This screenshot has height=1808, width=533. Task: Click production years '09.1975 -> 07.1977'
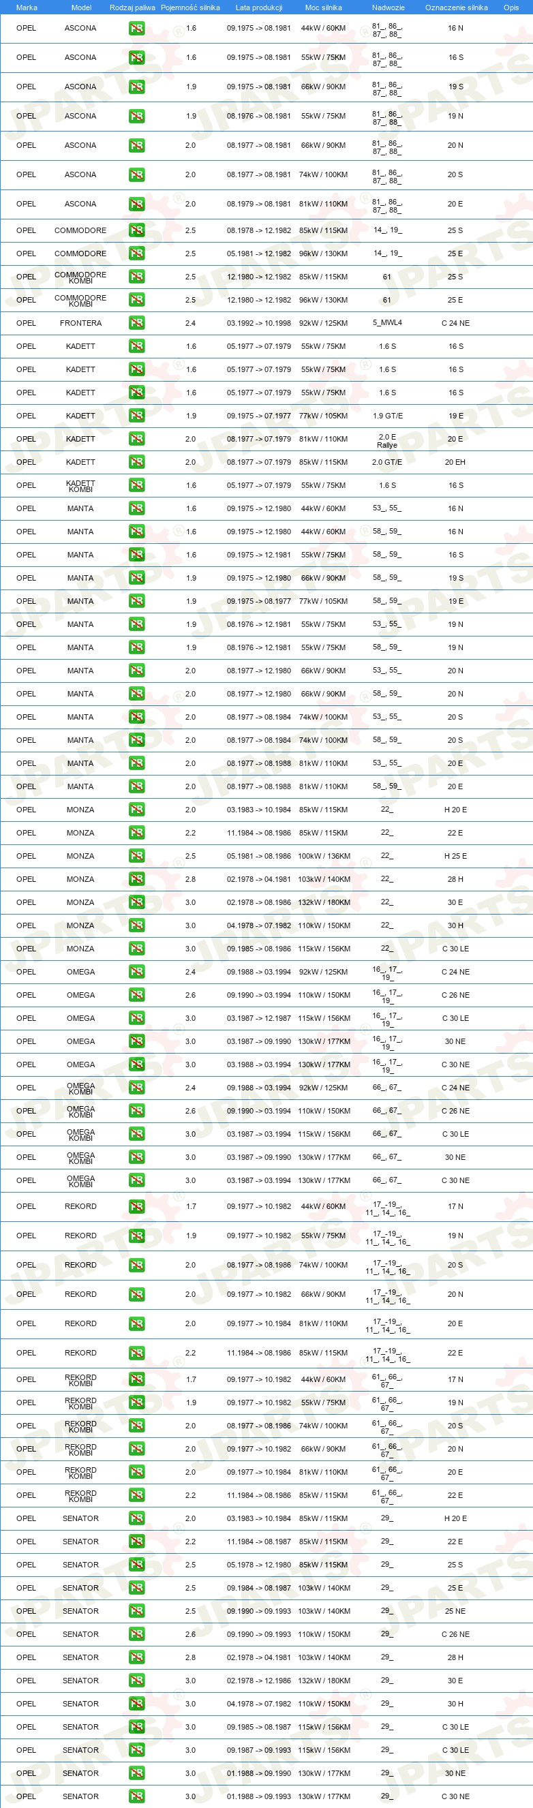[258, 416]
